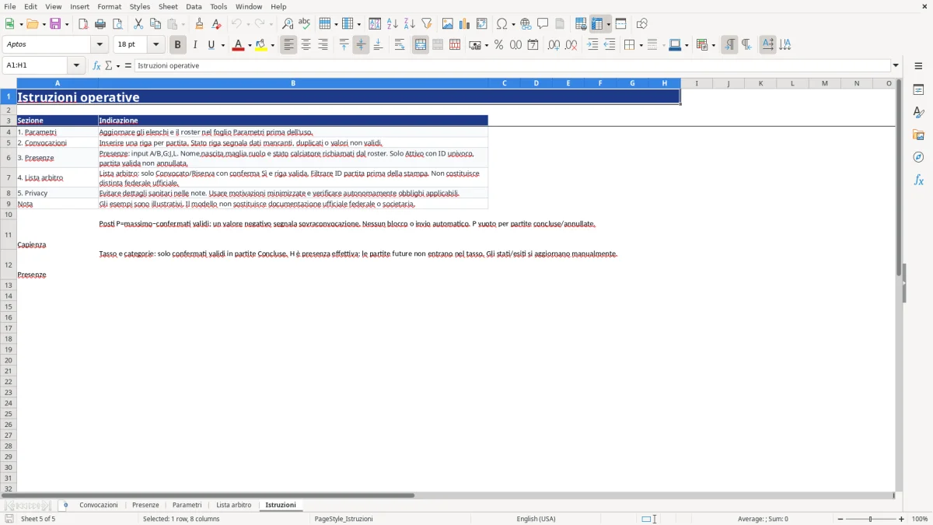Select the Clone Formatting paintbrush
Image resolution: width=933 pixels, height=525 pixels.
(200, 24)
